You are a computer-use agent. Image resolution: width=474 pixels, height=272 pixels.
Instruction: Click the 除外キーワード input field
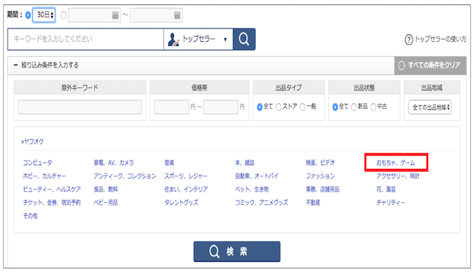[80, 108]
